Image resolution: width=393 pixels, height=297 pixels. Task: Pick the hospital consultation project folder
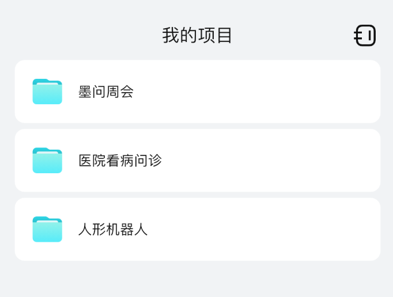click(x=198, y=160)
